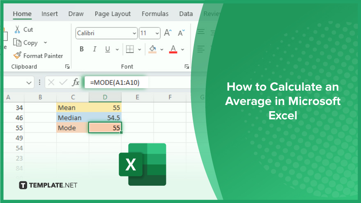
Task: Open the fill color dropdown arrow
Action: point(162,50)
